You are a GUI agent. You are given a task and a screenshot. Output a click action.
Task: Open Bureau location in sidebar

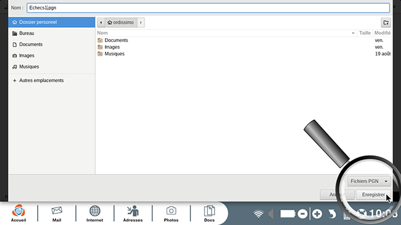coord(52,33)
